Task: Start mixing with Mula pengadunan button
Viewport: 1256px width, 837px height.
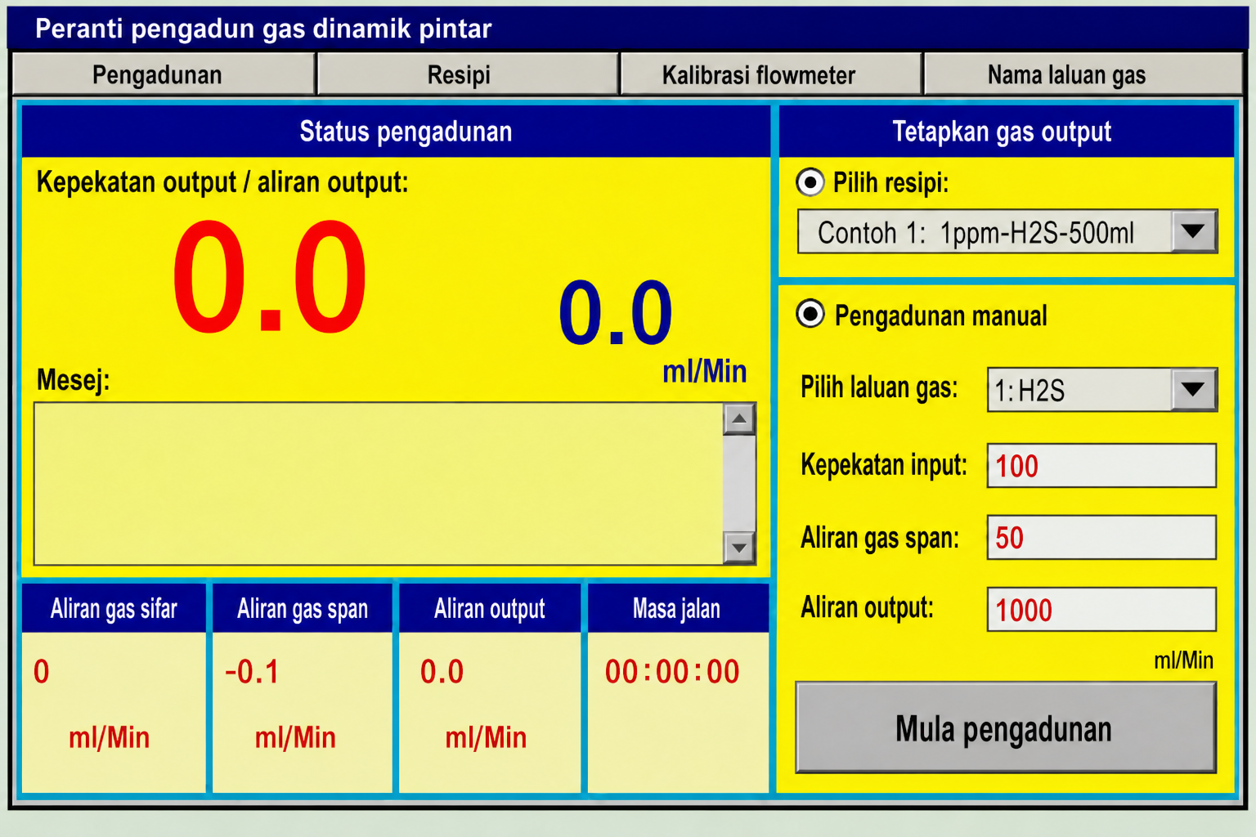Action: (x=1006, y=727)
